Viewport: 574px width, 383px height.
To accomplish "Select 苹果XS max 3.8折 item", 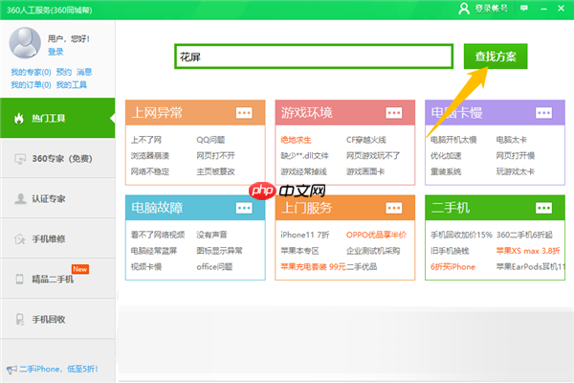I will [x=528, y=251].
